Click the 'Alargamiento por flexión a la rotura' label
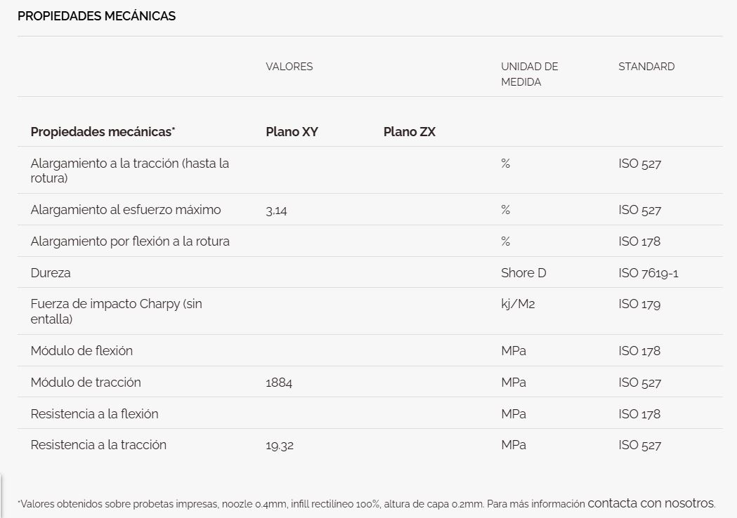This screenshot has width=737, height=518. coord(130,241)
